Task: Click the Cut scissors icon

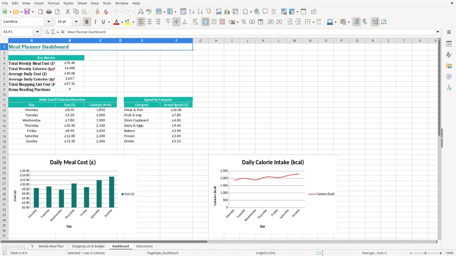Action: (68, 12)
